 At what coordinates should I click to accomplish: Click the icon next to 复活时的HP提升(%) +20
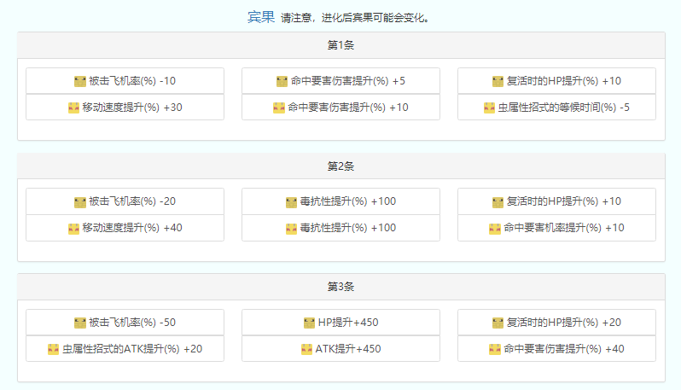click(498, 323)
